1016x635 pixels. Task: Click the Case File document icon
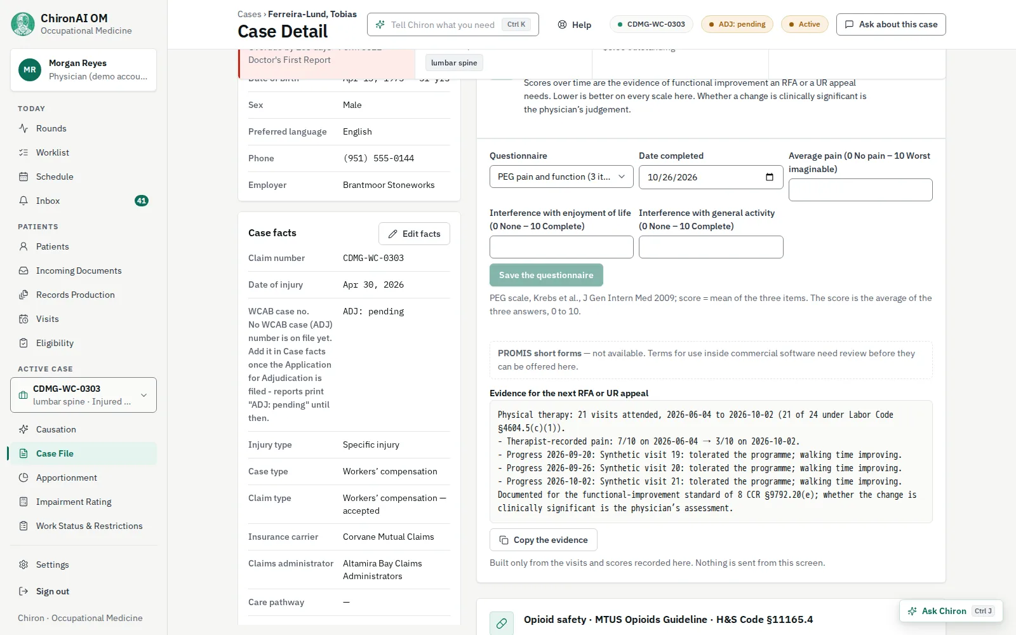pos(23,453)
